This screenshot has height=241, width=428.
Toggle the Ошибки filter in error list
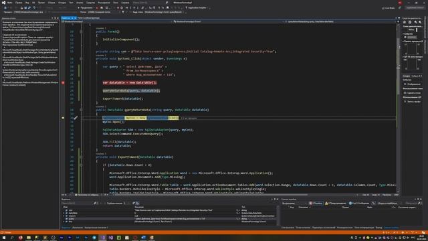pyautogui.click(x=316, y=204)
